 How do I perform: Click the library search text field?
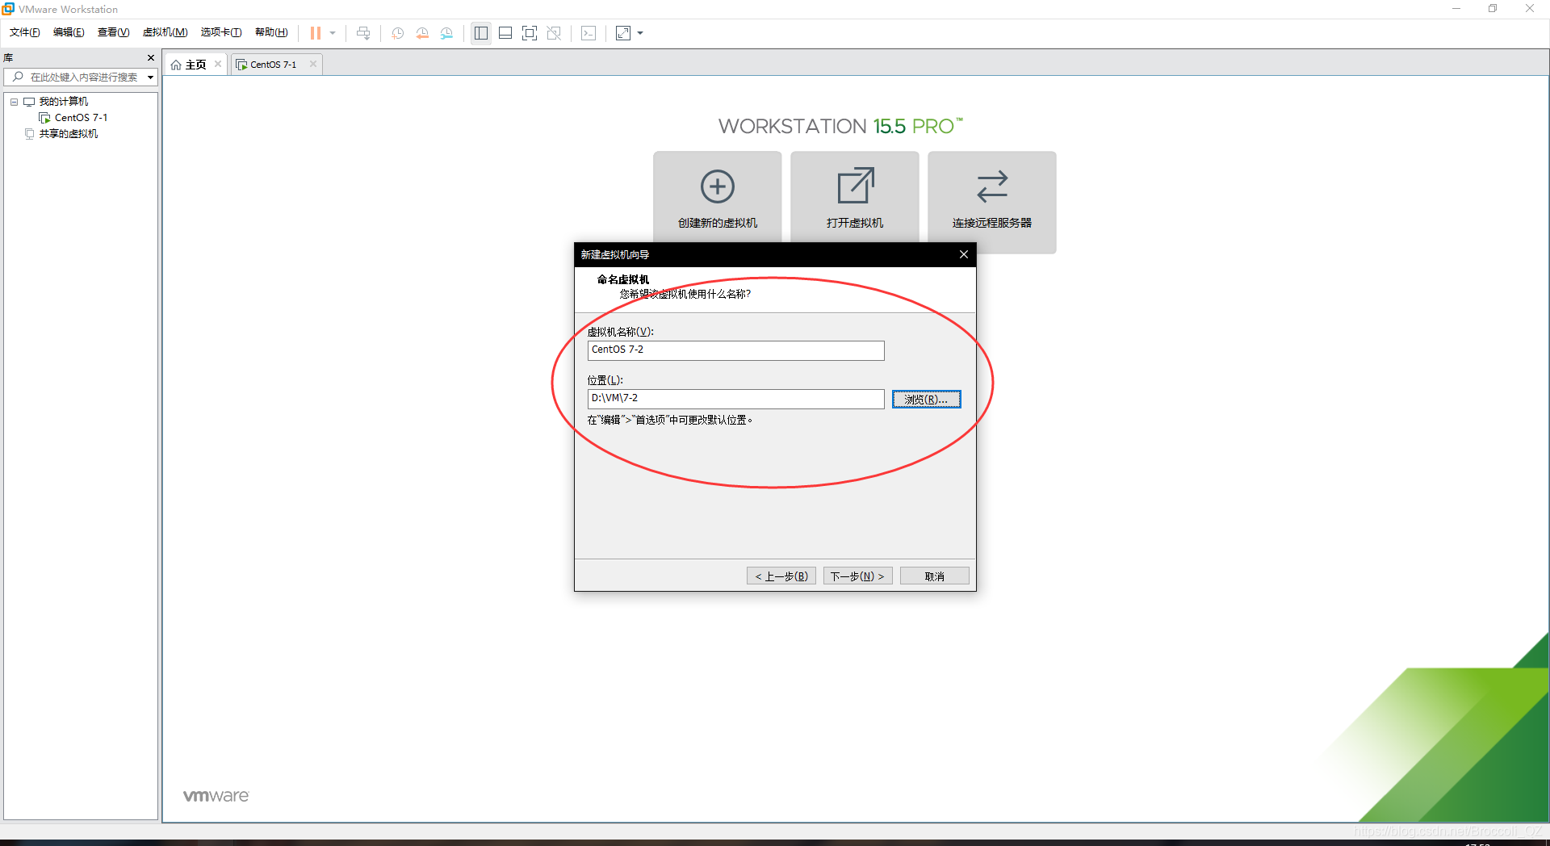[84, 77]
